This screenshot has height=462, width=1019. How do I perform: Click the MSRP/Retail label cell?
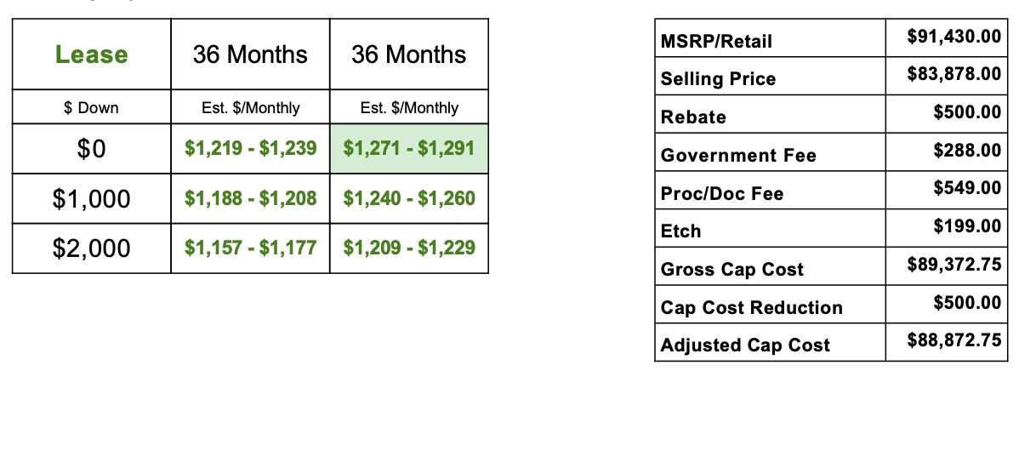(770, 38)
